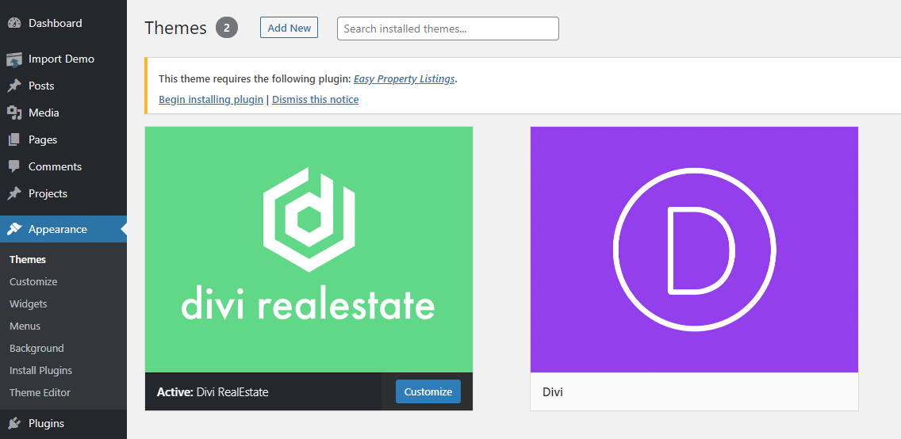Click the blue Customize button
901x439 pixels.
click(x=428, y=391)
